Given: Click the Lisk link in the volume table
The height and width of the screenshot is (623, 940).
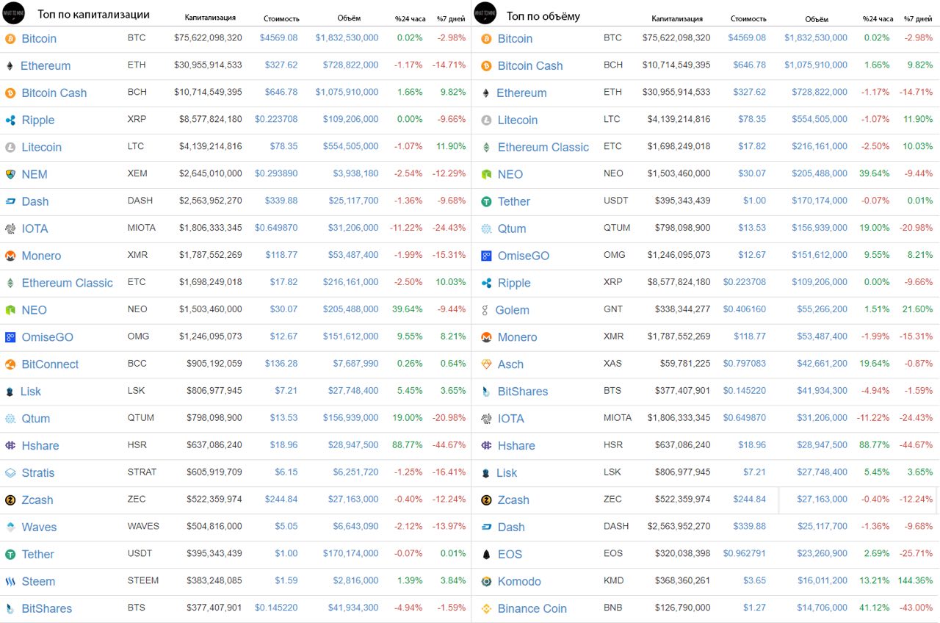Looking at the screenshot, I should (x=507, y=473).
